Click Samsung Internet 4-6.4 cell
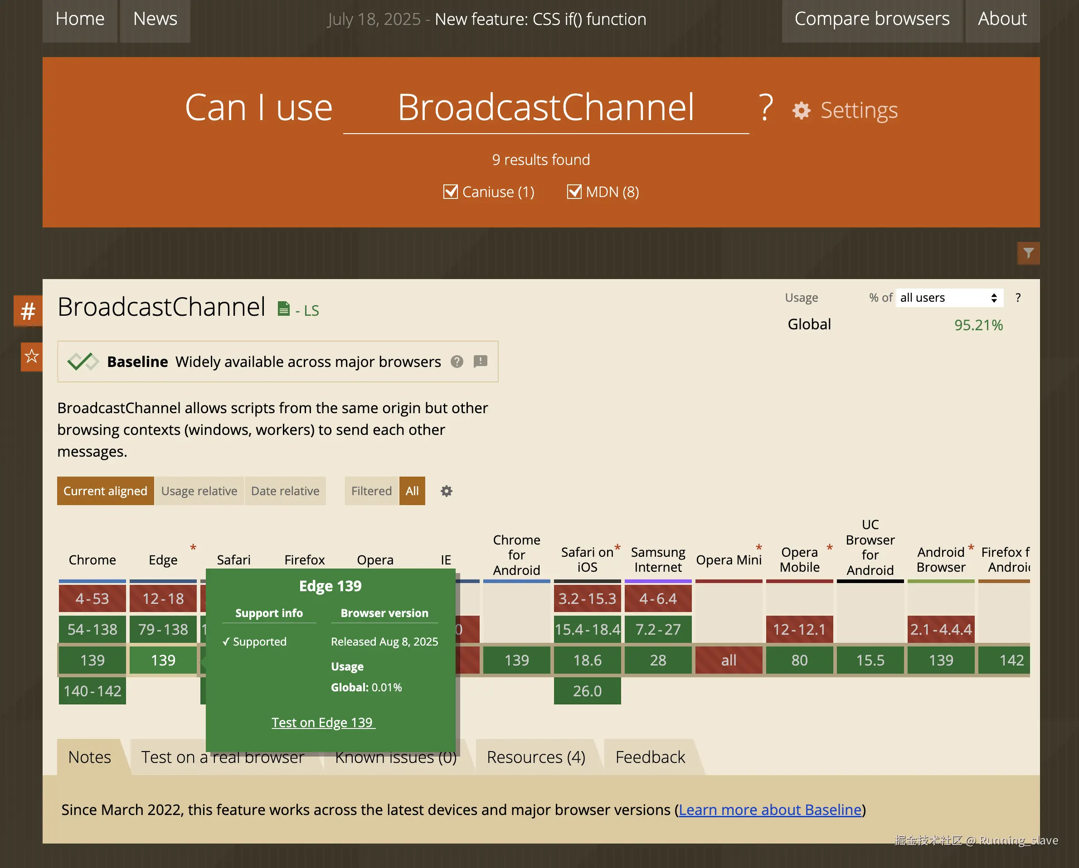The height and width of the screenshot is (868, 1079). click(x=658, y=598)
